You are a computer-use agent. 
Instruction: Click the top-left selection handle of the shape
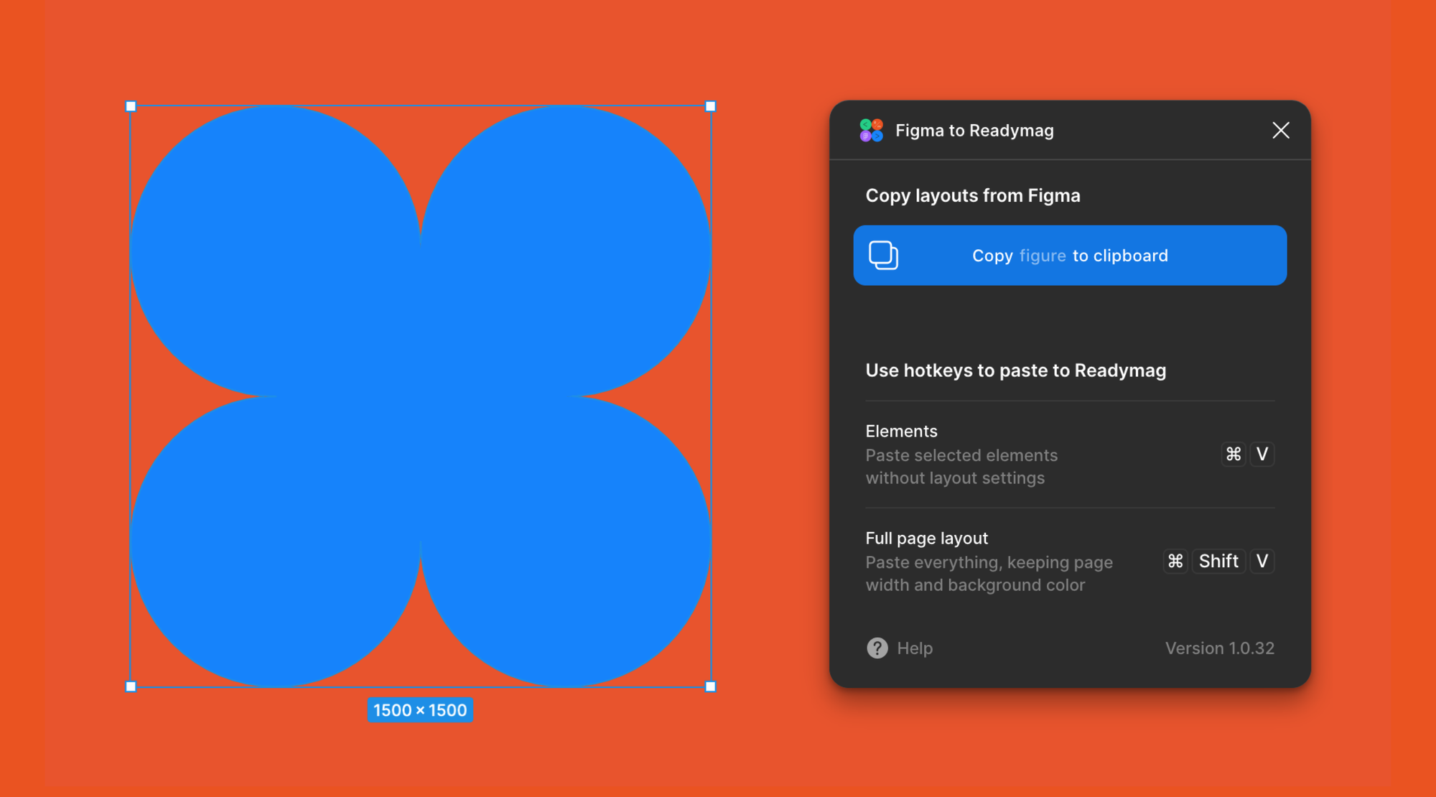[131, 106]
